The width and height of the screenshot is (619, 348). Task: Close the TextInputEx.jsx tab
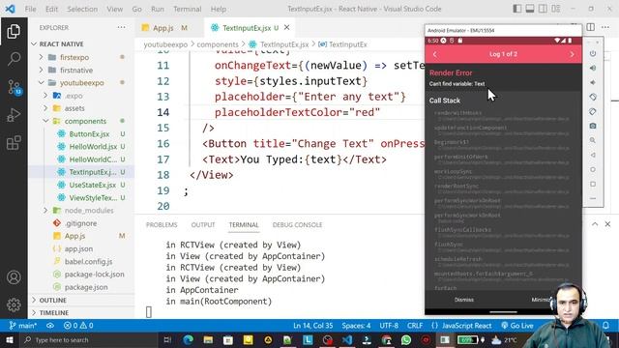[287, 27]
